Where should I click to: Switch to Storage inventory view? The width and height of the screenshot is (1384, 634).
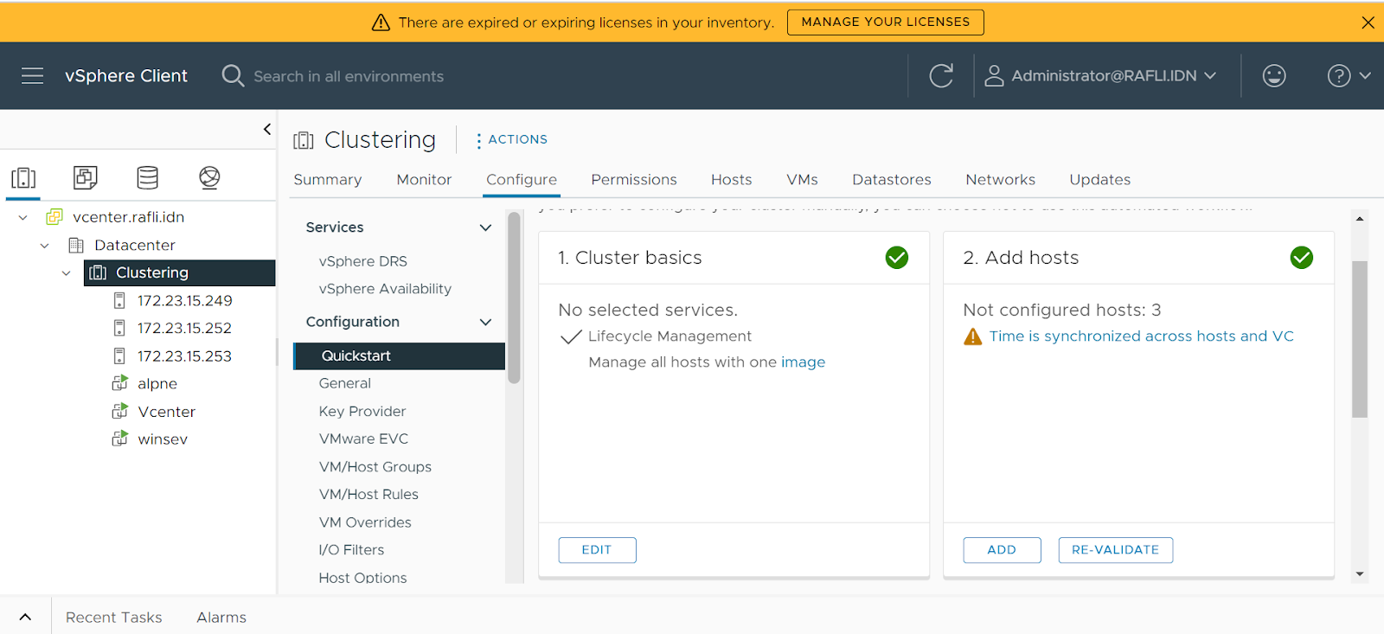[x=148, y=178]
